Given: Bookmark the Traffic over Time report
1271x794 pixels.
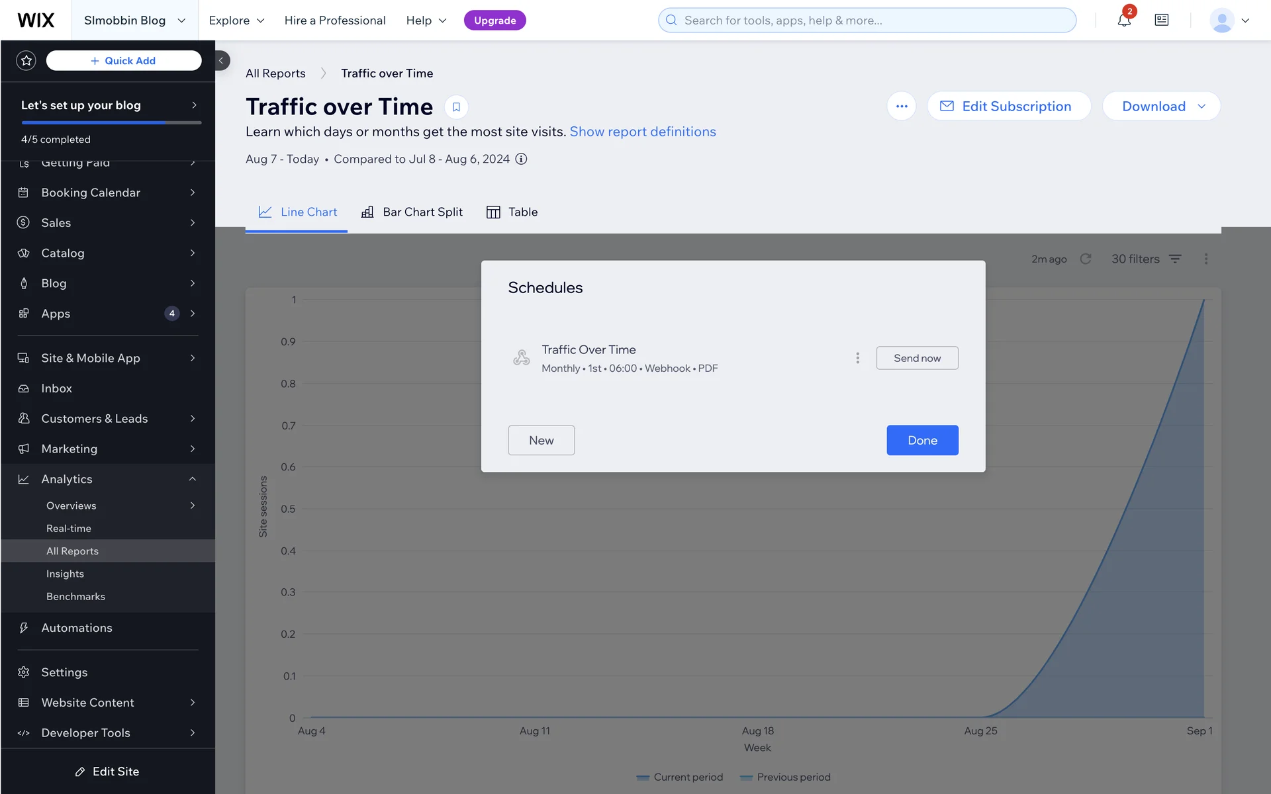Looking at the screenshot, I should pos(456,107).
